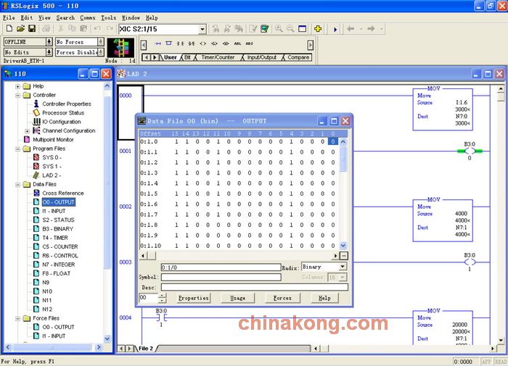Insert a branch from the instruction bar
Screen dimensions: 508x366
coord(169,43)
